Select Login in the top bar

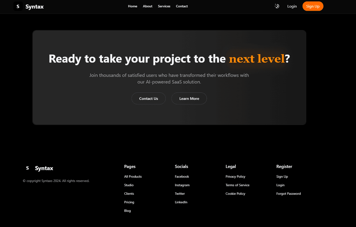click(292, 6)
